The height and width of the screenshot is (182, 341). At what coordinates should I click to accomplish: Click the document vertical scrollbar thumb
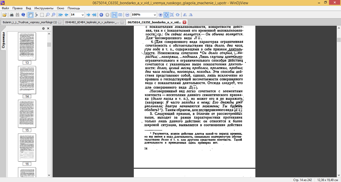[339, 40]
